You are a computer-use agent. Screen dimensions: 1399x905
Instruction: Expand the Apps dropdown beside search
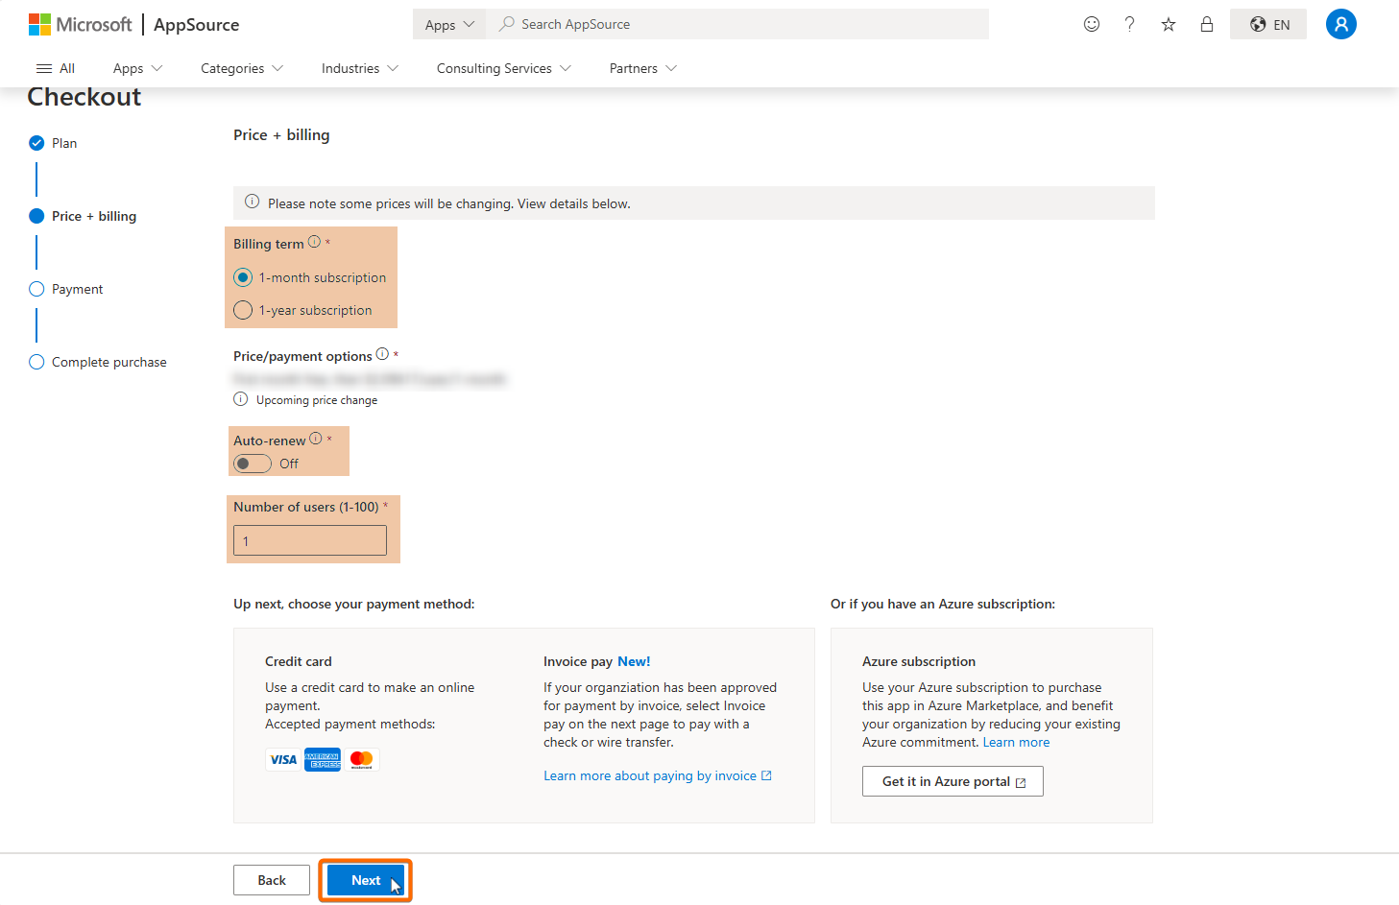449,25
